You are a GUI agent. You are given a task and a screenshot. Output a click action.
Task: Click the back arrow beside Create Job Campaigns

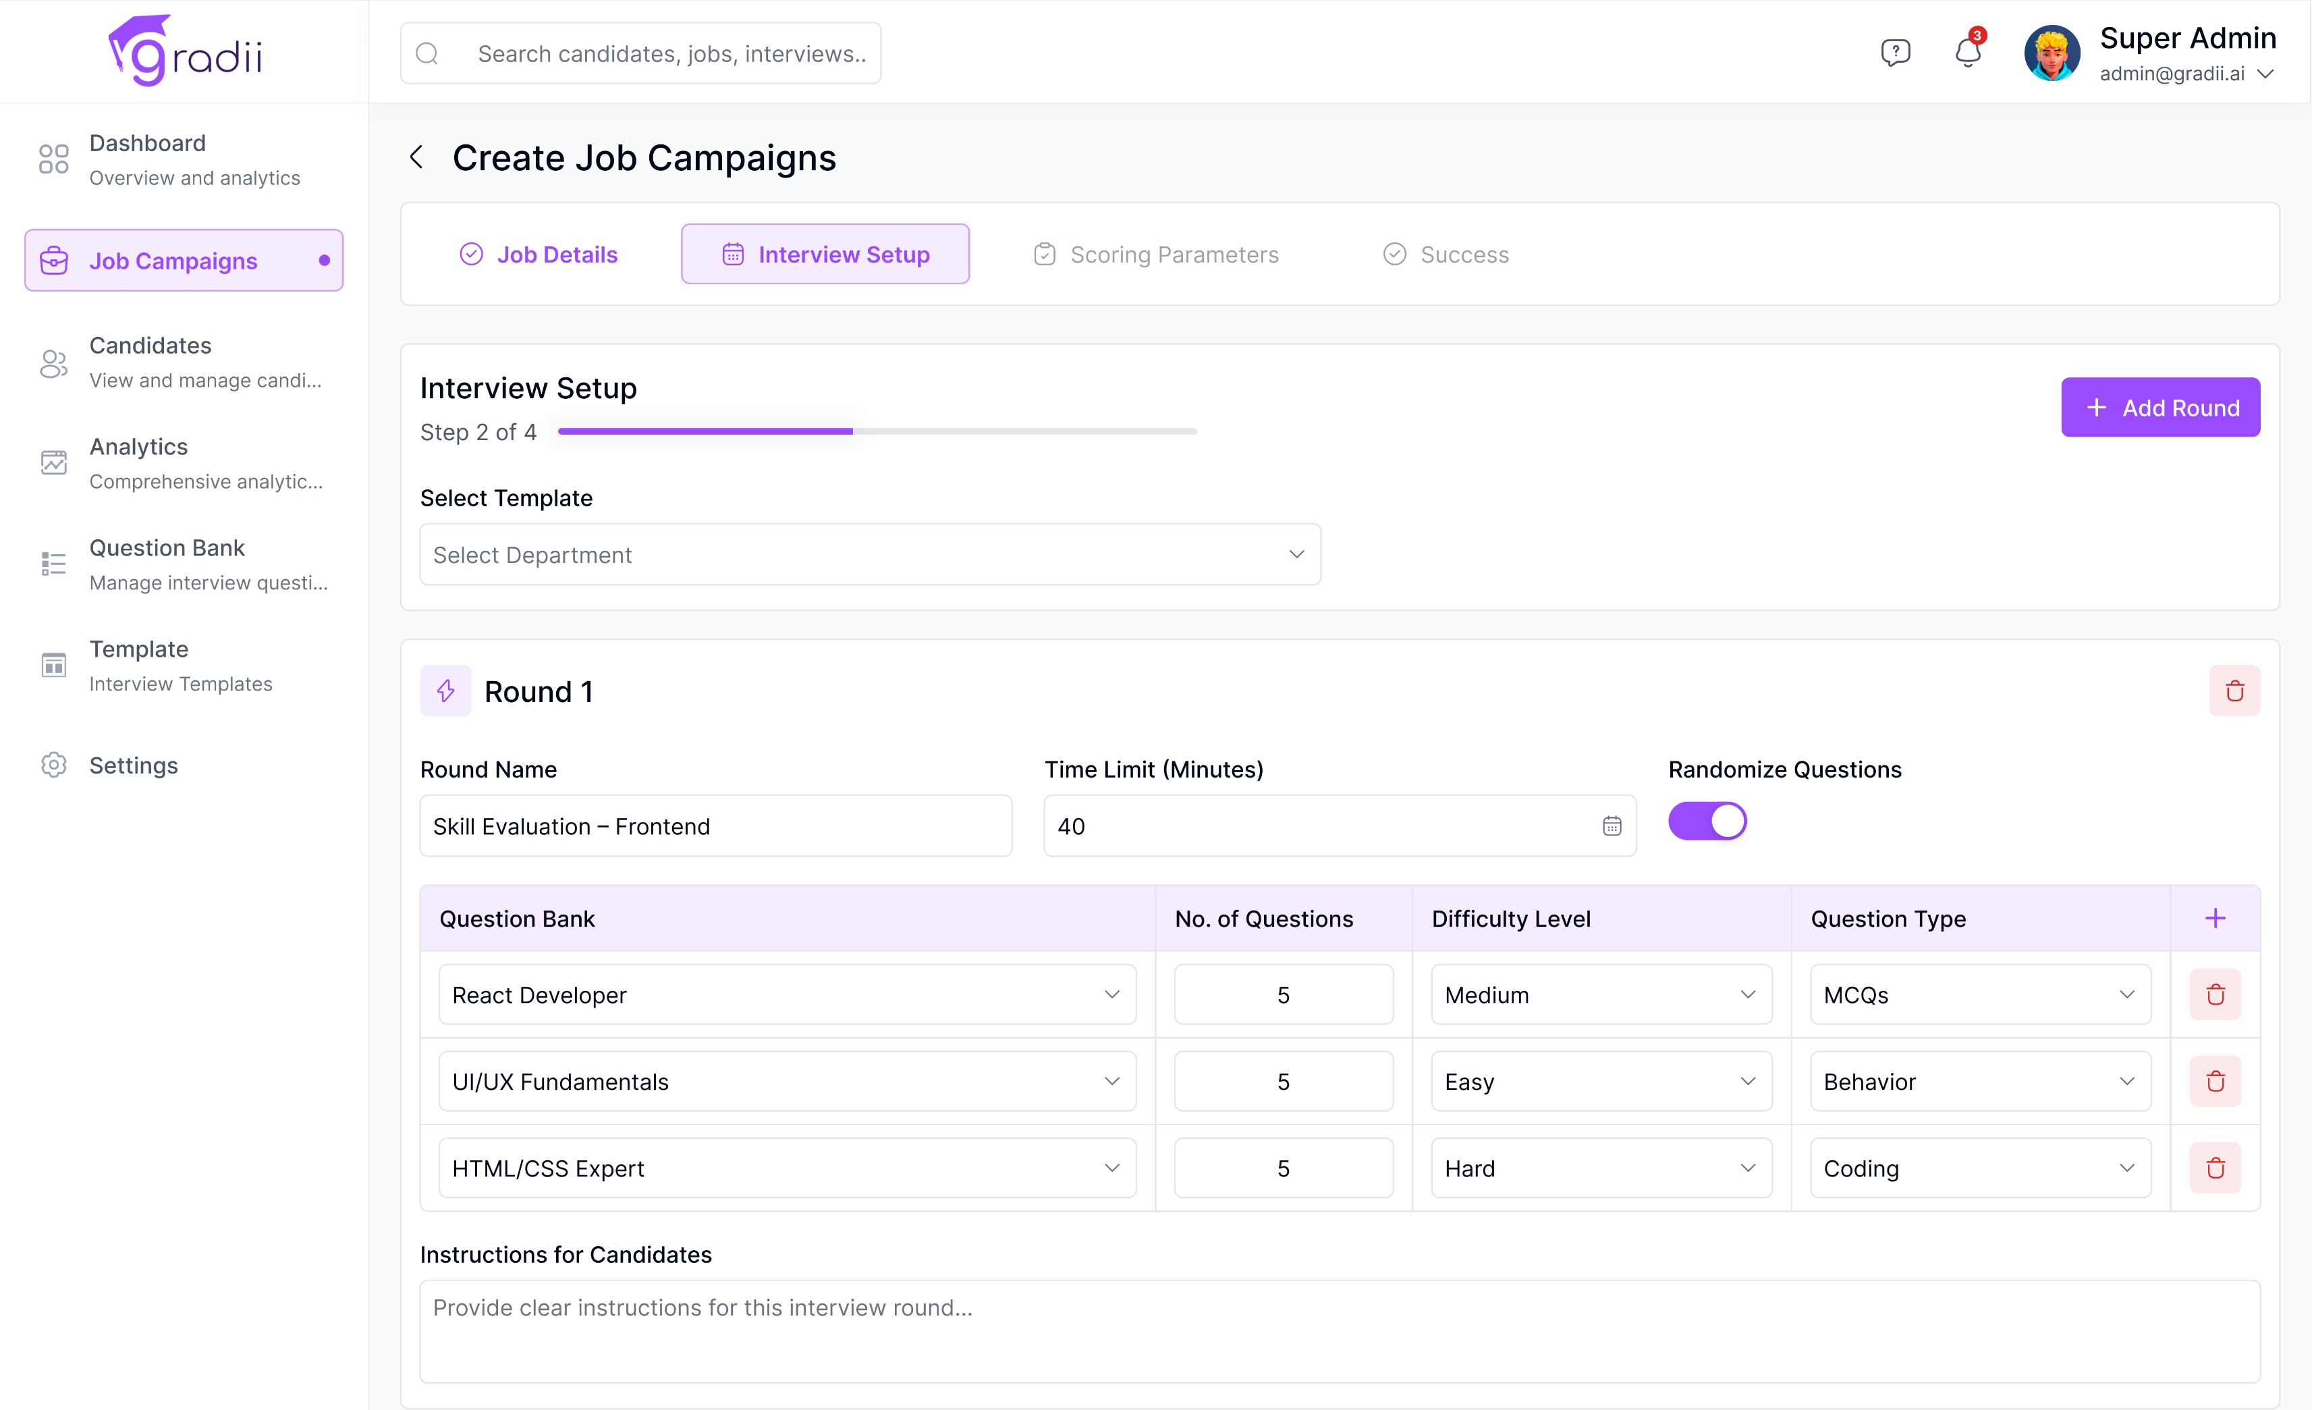point(416,158)
